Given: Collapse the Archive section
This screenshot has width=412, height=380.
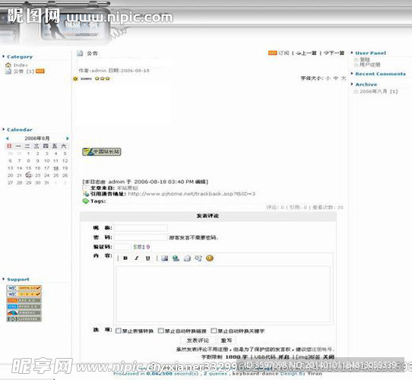Looking at the screenshot, I should point(352,84).
